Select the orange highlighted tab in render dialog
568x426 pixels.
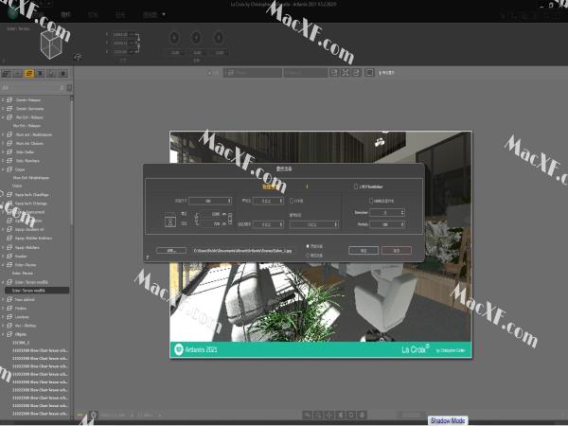pyautogui.click(x=271, y=186)
